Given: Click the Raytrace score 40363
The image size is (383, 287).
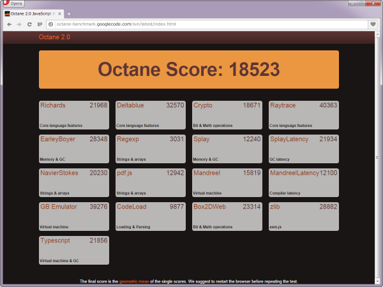Looking at the screenshot, I should click(328, 105).
